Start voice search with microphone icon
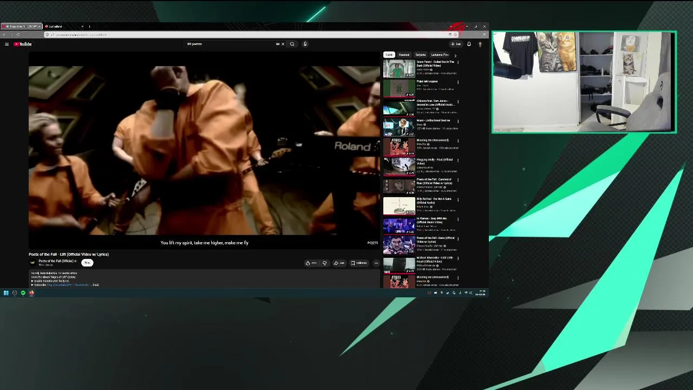 point(305,44)
